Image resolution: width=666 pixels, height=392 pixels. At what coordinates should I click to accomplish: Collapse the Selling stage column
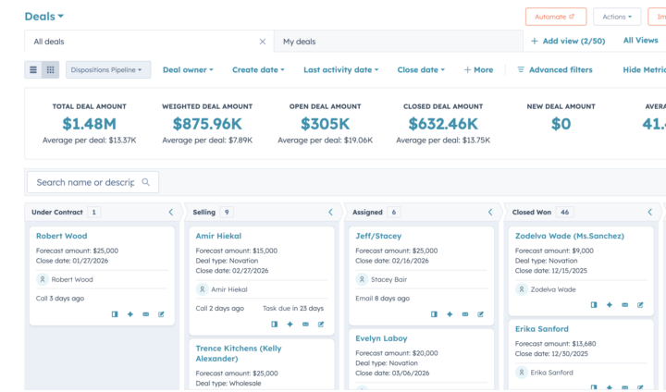330,213
